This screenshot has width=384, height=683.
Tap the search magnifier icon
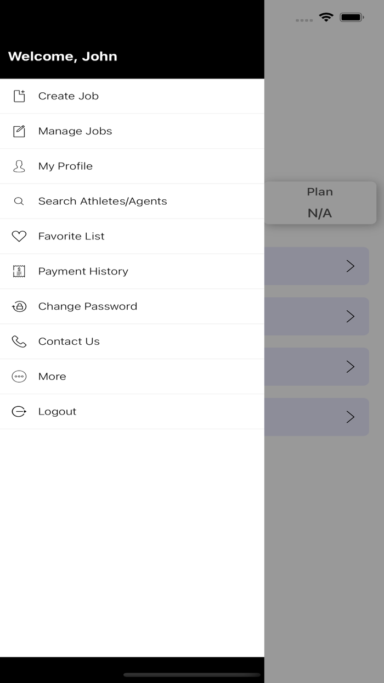(19, 201)
